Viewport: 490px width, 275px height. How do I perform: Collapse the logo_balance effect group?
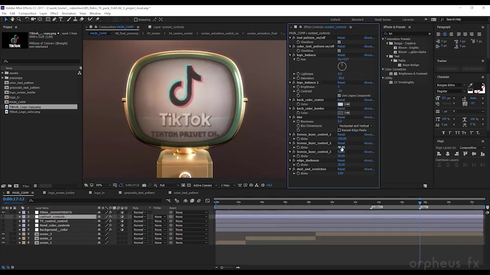tap(290, 55)
